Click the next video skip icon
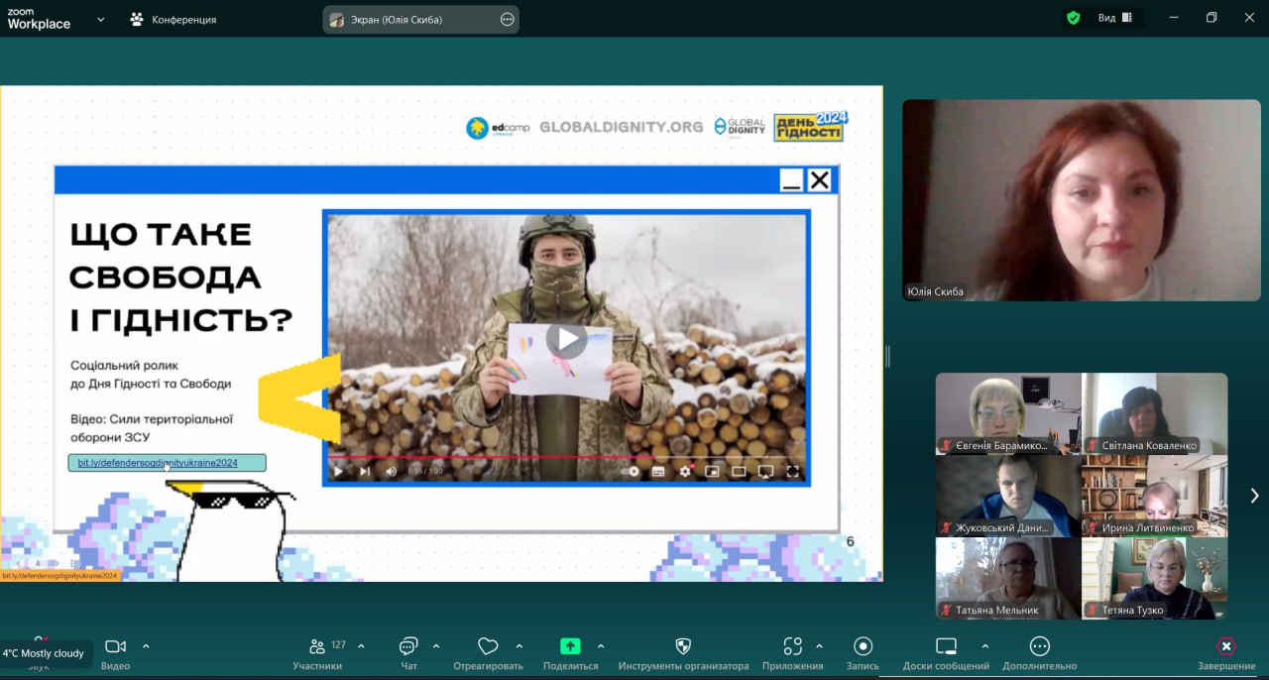 coord(365,472)
